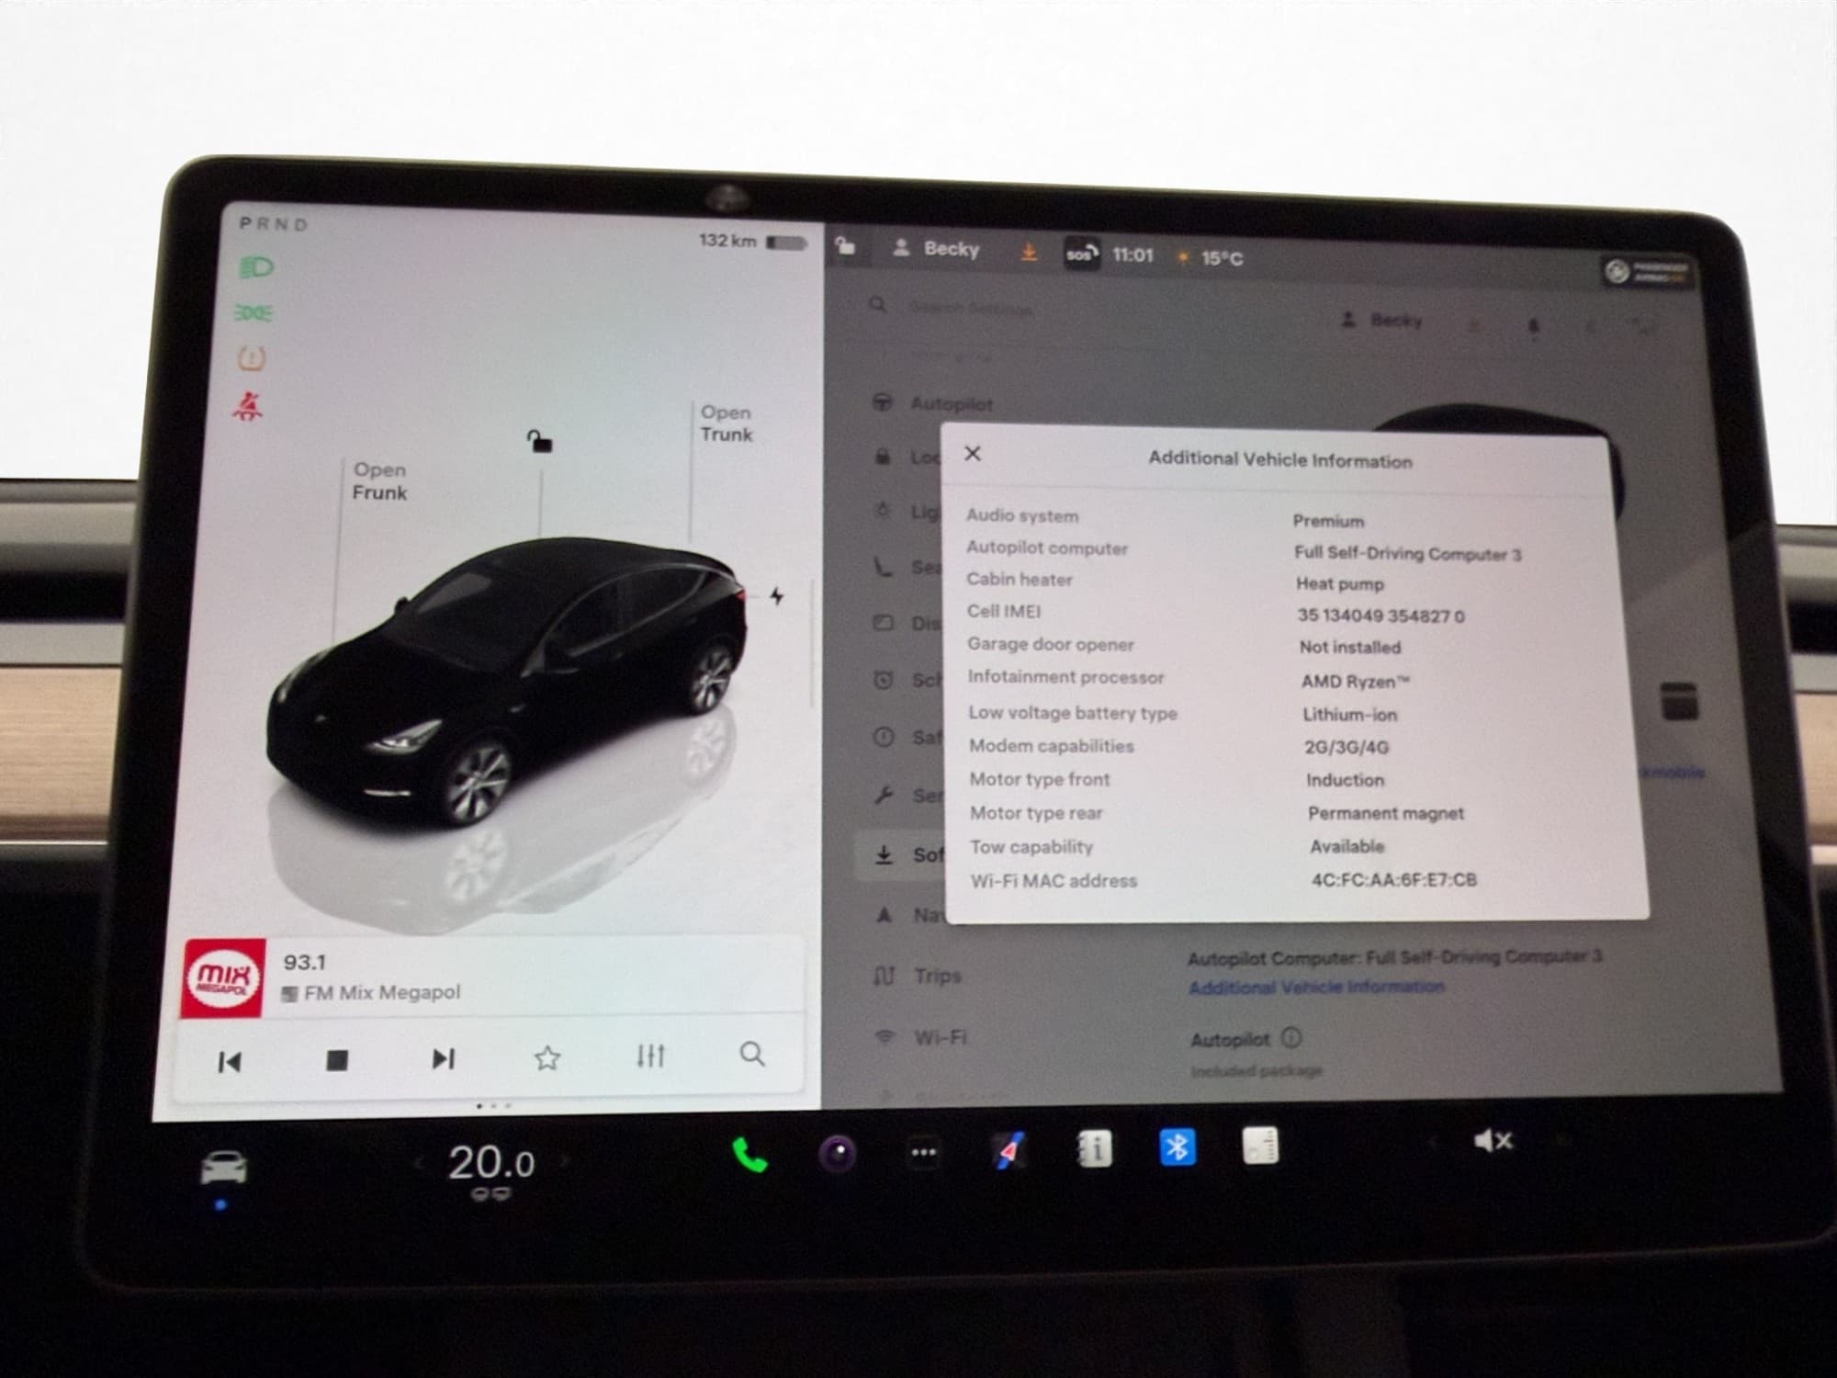Stop the FM Mix Megapol playback

pyautogui.click(x=337, y=1060)
